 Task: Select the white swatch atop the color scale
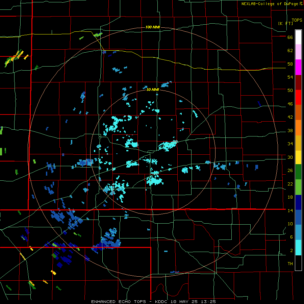[x=298, y=37]
